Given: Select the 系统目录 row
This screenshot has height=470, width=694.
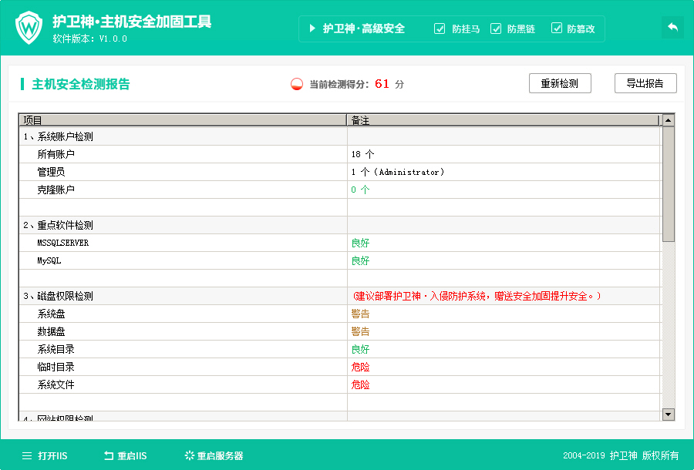Looking at the screenshot, I should pos(340,349).
